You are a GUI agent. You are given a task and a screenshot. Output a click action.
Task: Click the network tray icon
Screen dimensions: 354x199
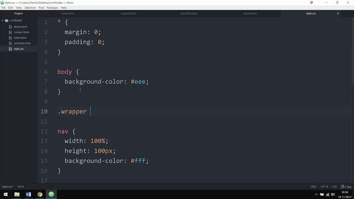(327, 195)
